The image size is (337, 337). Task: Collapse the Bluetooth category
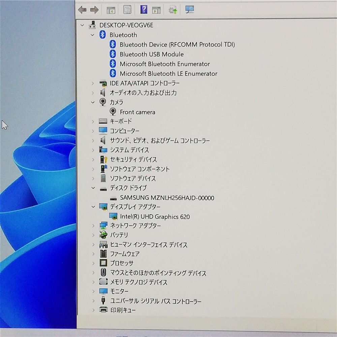[x=92, y=35]
